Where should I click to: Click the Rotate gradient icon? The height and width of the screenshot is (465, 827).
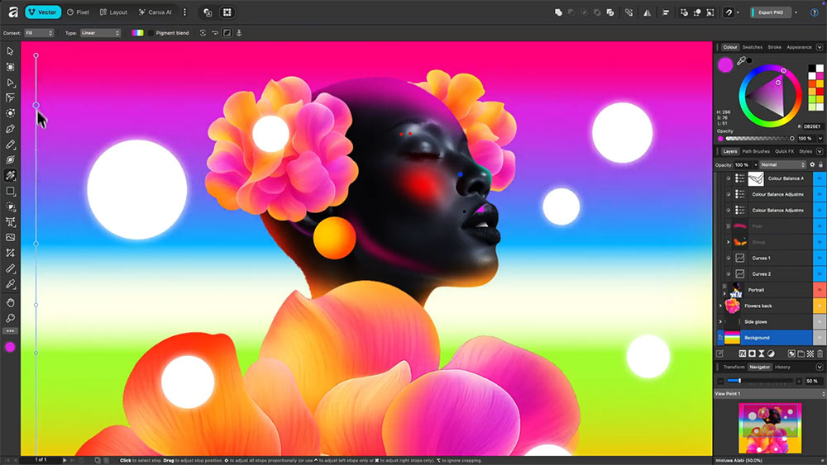pyautogui.click(x=203, y=33)
